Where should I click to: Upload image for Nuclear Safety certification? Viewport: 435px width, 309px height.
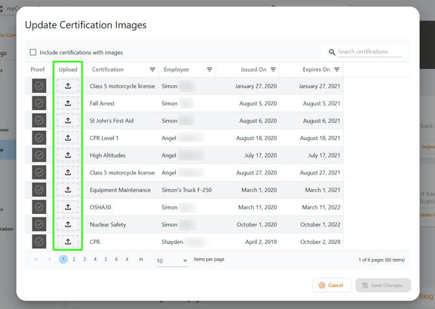68,224
